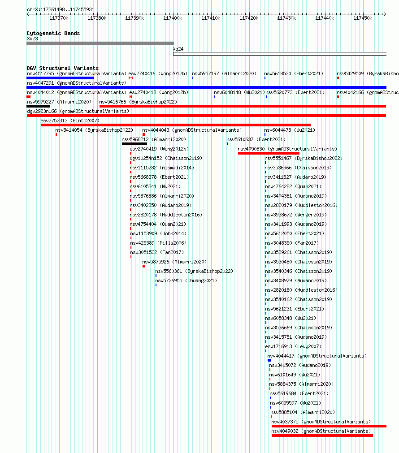The height and width of the screenshot is (453, 399).
Task: Click nsv5668378 (Ebert2021) label
Action: click(159, 177)
